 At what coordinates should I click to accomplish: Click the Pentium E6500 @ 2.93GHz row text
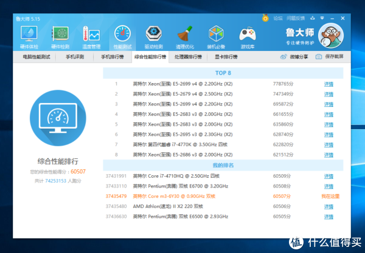pos(181,217)
